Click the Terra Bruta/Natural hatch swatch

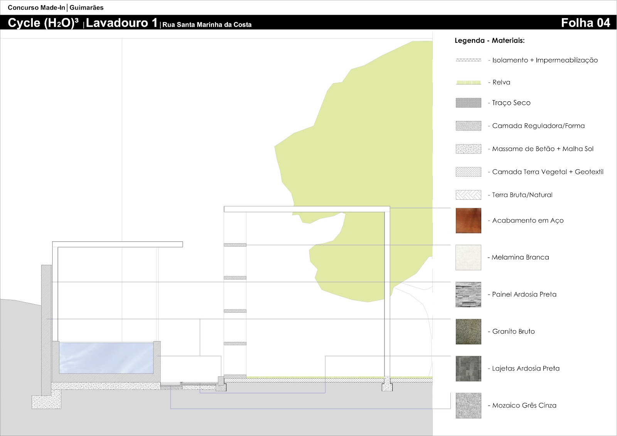coord(469,195)
